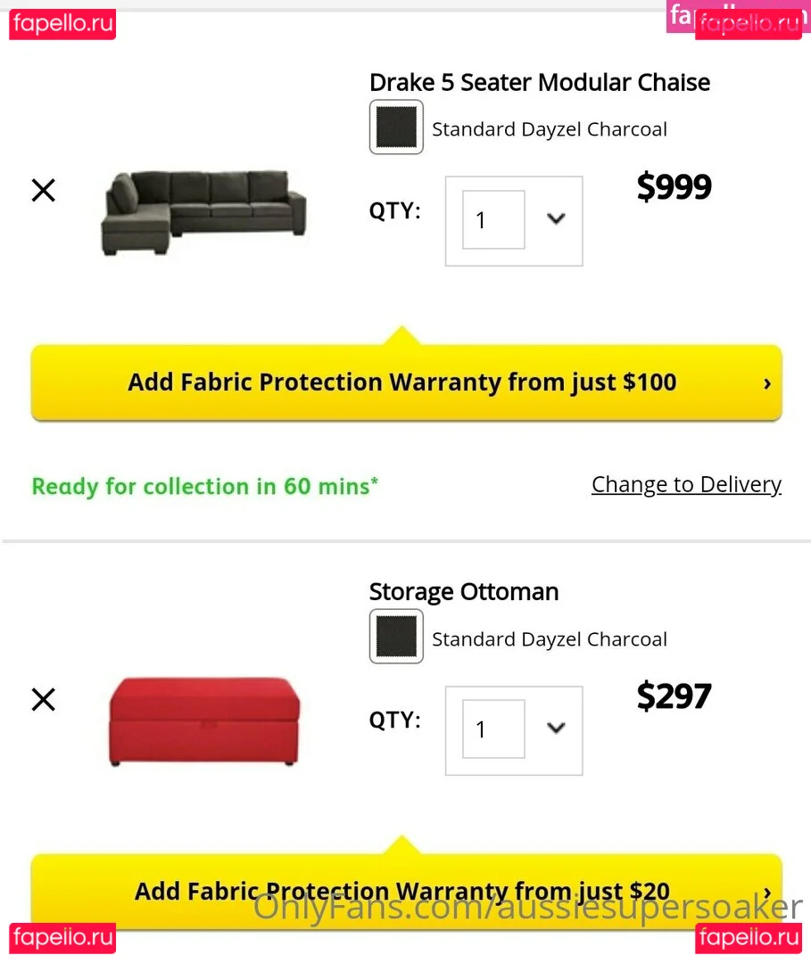Viewport: 811px width, 963px height.
Task: Expand the Storage Ottoman quantity dropdown chevron
Action: point(556,728)
